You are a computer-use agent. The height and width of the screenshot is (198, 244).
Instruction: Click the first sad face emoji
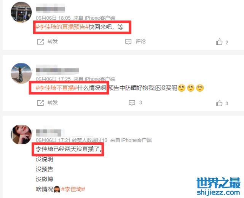pyautogui.click(x=182, y=88)
